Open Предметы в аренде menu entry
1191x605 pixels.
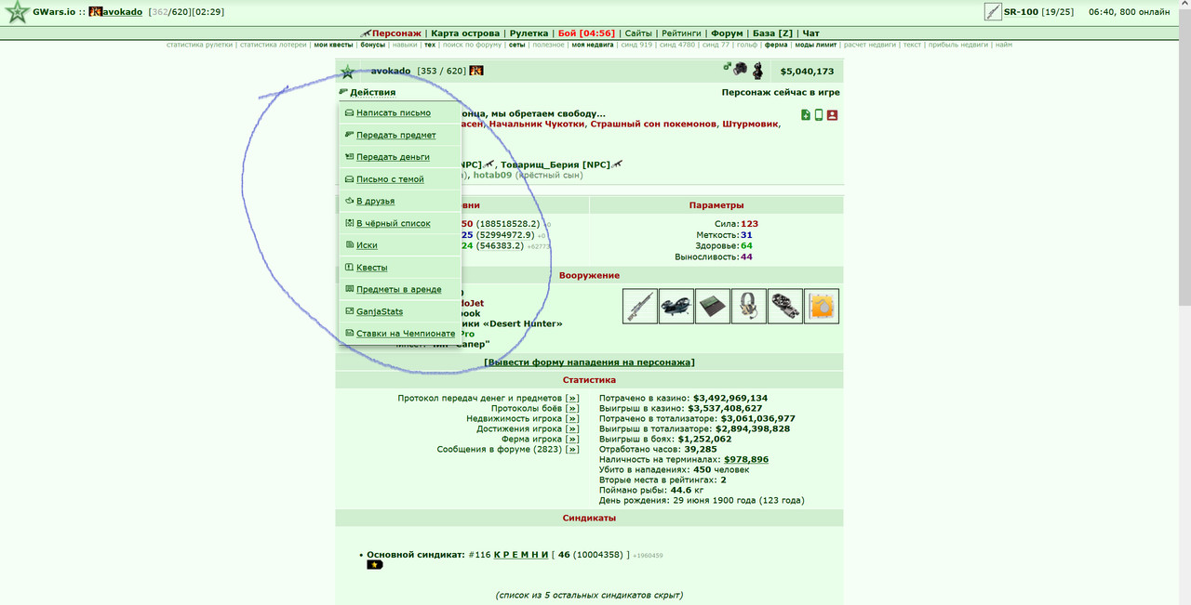click(399, 290)
